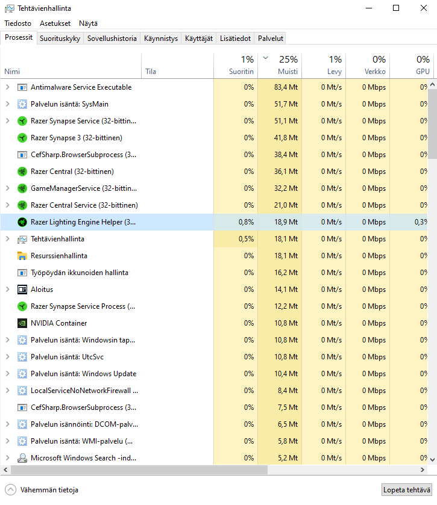This screenshot has width=437, height=505.
Task: Click the Työpöydän ikkunoiden hallinta icon
Action: click(22, 273)
